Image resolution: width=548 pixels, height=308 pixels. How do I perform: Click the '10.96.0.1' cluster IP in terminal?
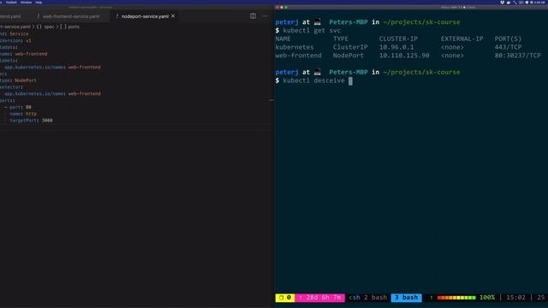tap(396, 47)
